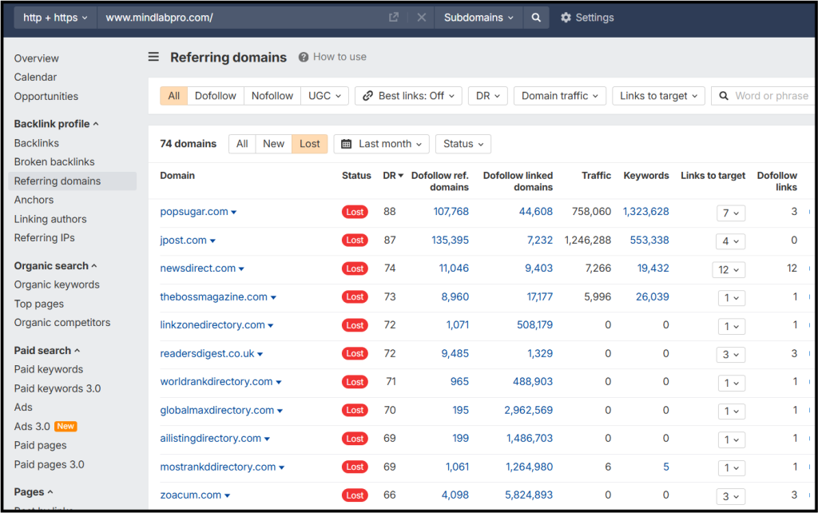Click the search magnifier next to Subdomains
The height and width of the screenshot is (513, 818).
[535, 17]
